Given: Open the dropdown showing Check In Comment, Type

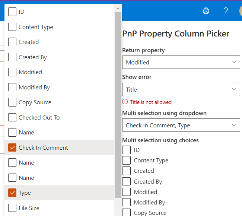Looking at the screenshot, I should click(181, 126).
